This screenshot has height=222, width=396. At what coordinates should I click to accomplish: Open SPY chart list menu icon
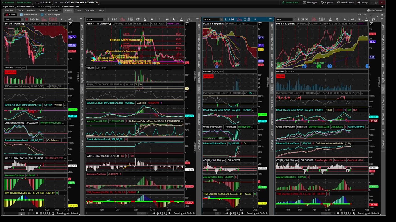pyautogui.click(x=81, y=19)
